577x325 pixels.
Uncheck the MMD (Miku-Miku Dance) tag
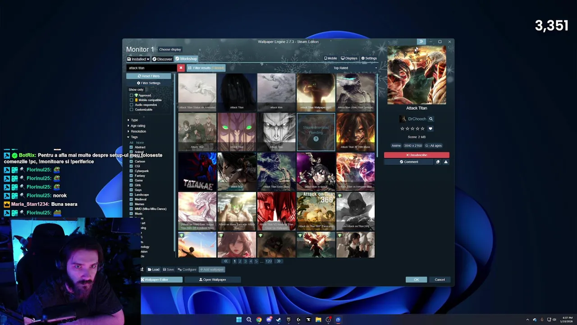point(131,209)
